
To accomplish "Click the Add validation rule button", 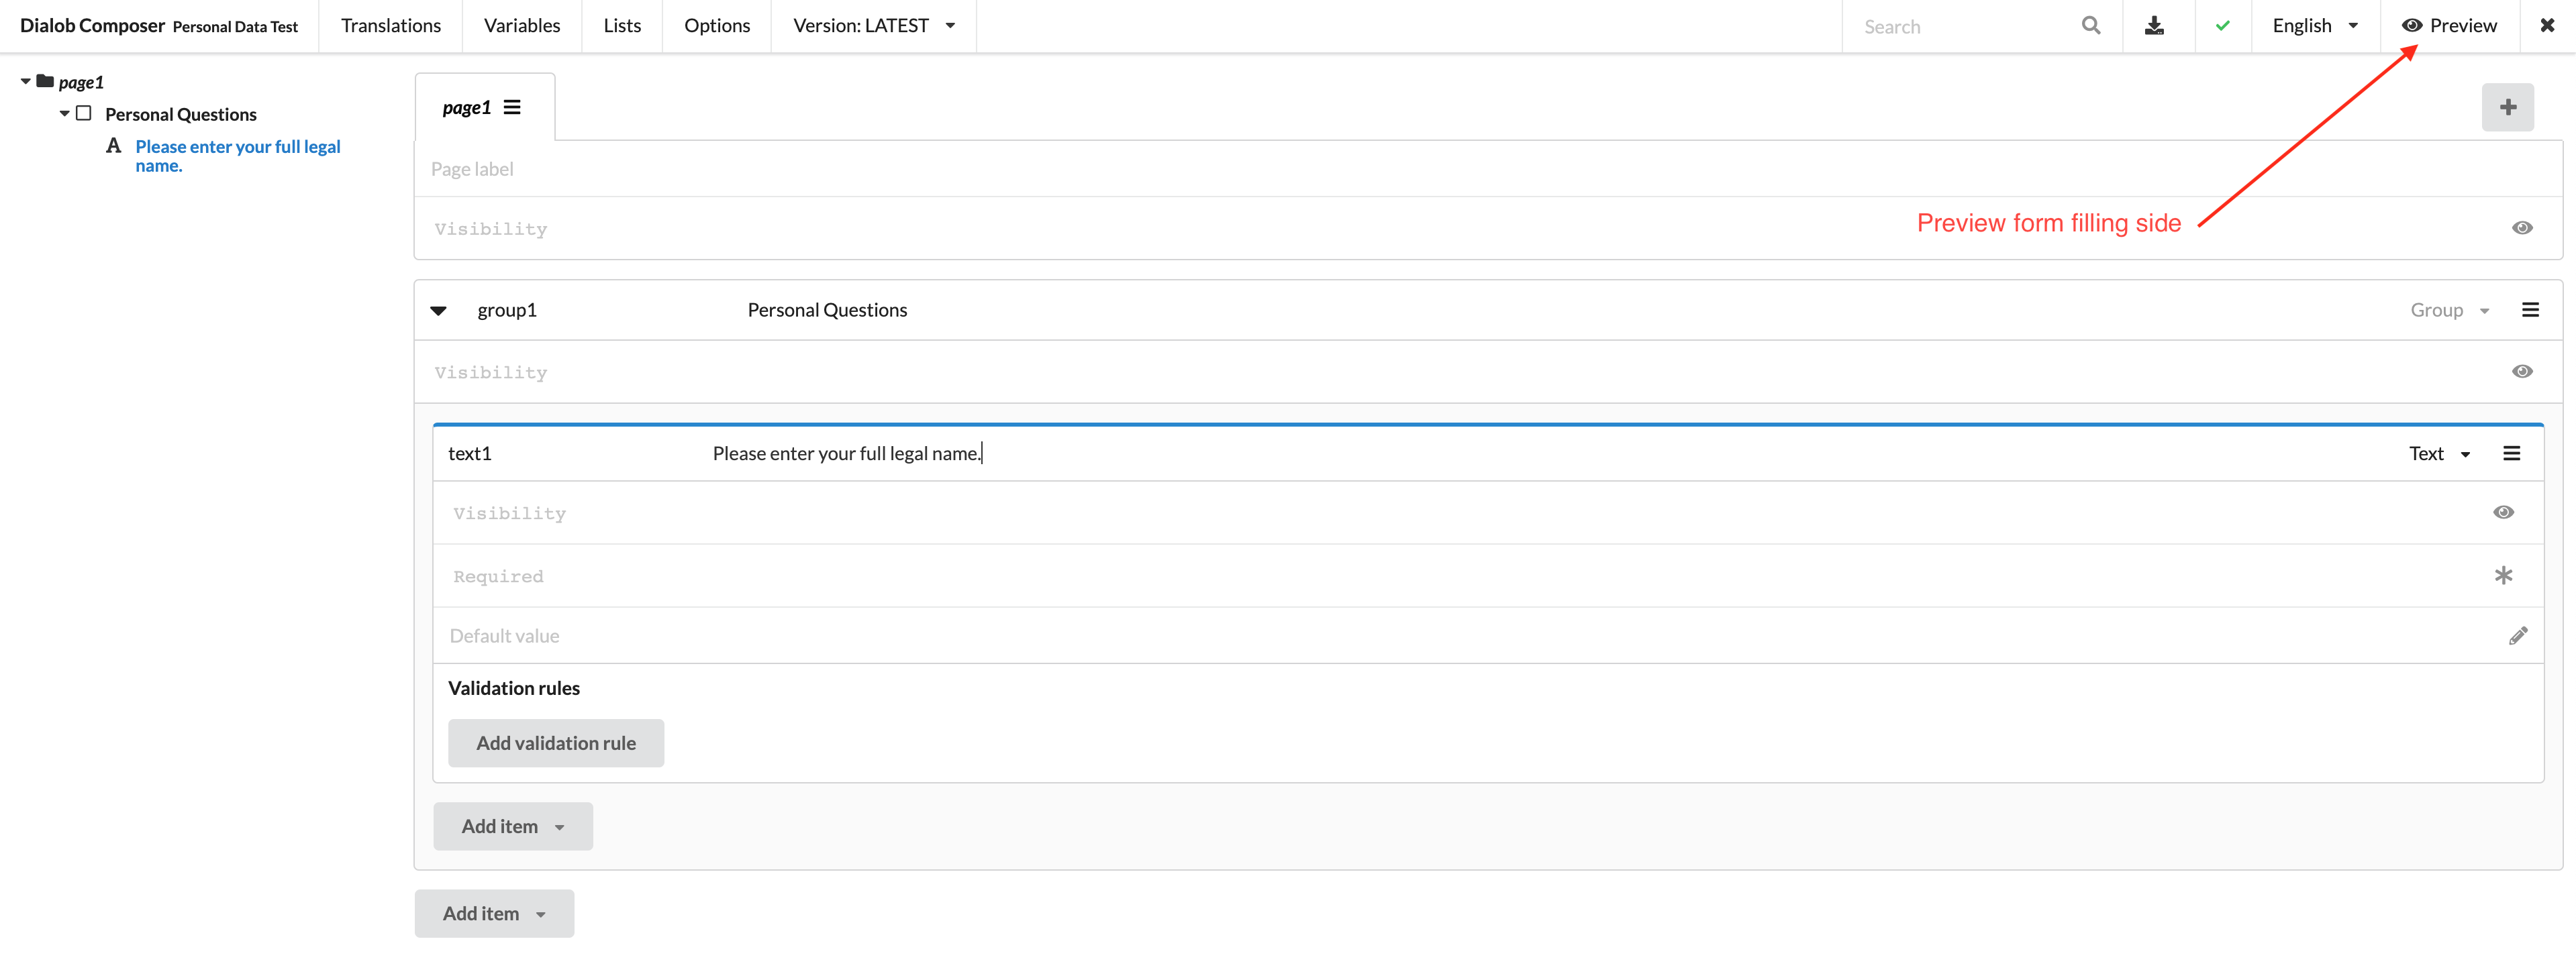I will click(556, 743).
